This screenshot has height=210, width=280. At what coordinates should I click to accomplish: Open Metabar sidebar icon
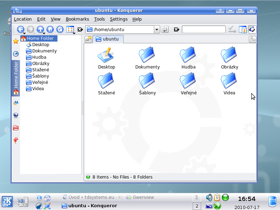point(16,103)
